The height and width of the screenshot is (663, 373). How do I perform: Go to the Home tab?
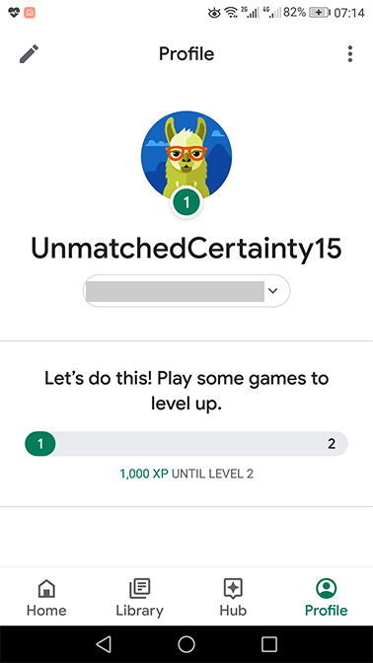pyautogui.click(x=46, y=597)
